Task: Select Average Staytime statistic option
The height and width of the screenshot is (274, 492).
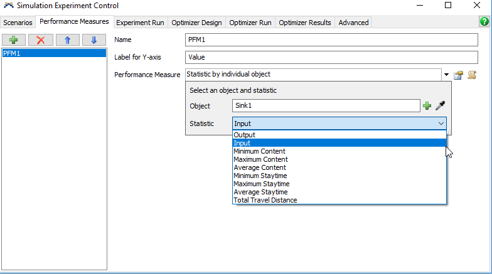Action: 260,192
